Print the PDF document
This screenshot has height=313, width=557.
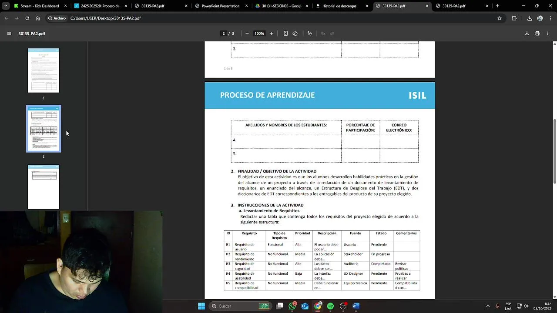[537, 33]
